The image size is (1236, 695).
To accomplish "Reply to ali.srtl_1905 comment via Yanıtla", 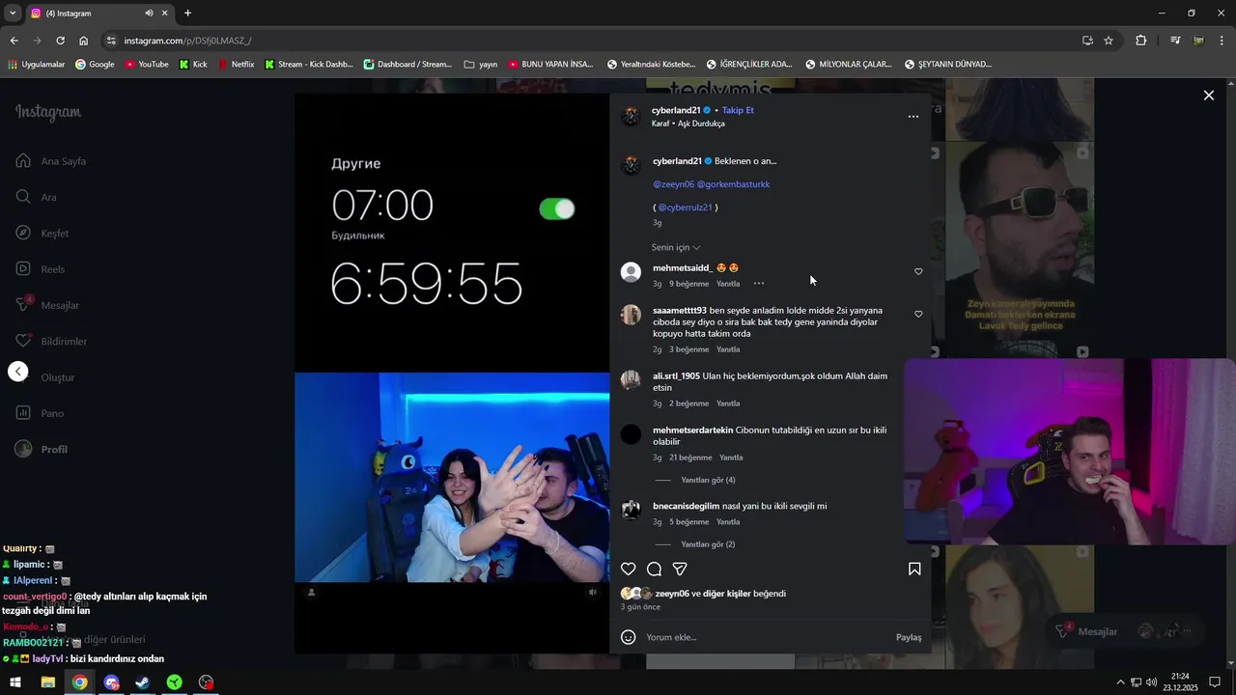I will pos(728,403).
